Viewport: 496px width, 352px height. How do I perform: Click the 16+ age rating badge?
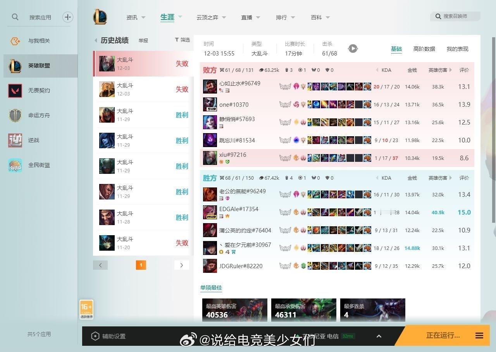pos(86,310)
